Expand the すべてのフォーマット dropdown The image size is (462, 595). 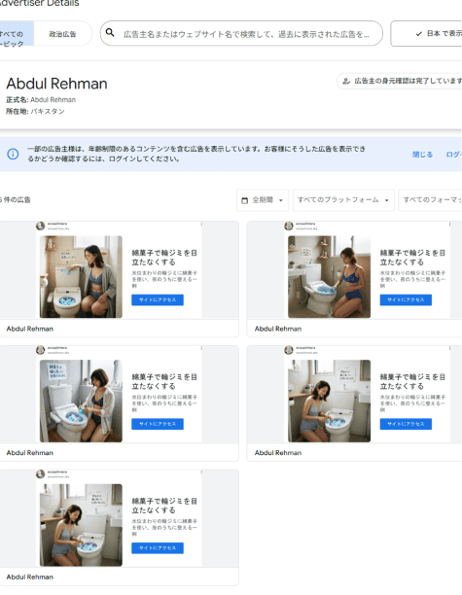(x=431, y=200)
